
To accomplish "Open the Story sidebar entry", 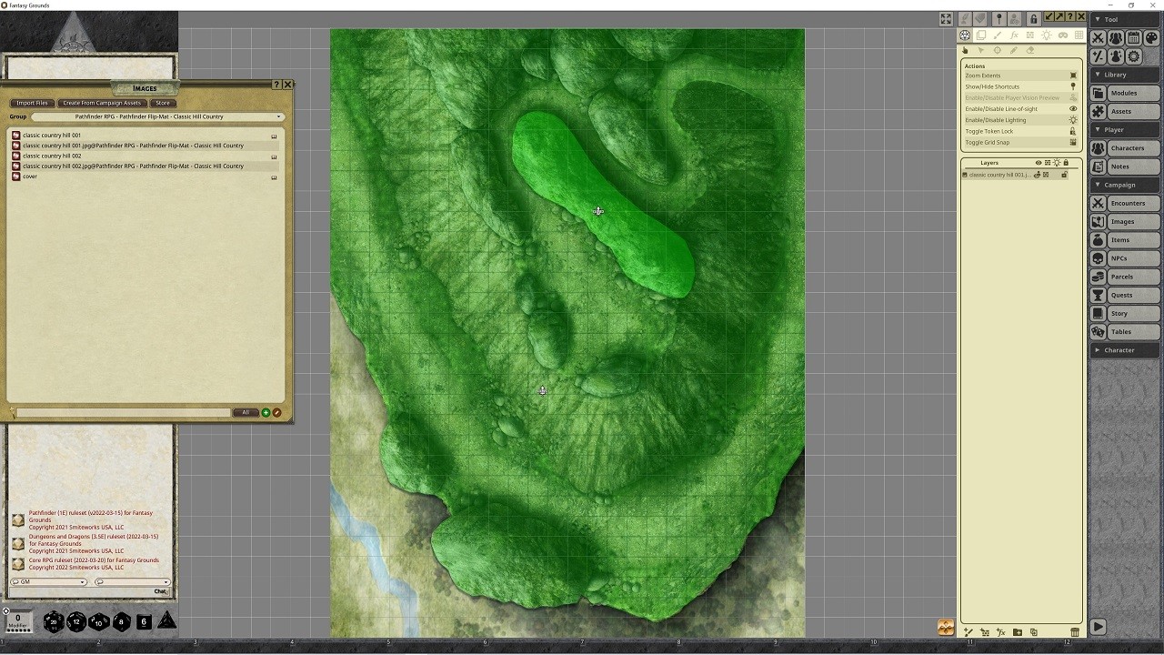I will pyautogui.click(x=1126, y=313).
